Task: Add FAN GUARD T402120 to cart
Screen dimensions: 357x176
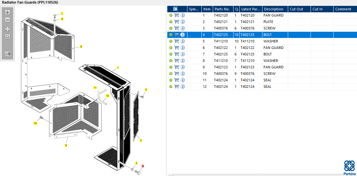Action: [x=177, y=15]
